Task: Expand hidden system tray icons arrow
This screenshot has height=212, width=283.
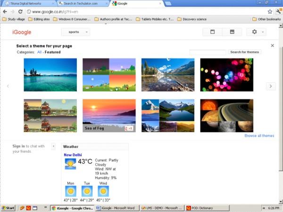Action: tap(264, 208)
